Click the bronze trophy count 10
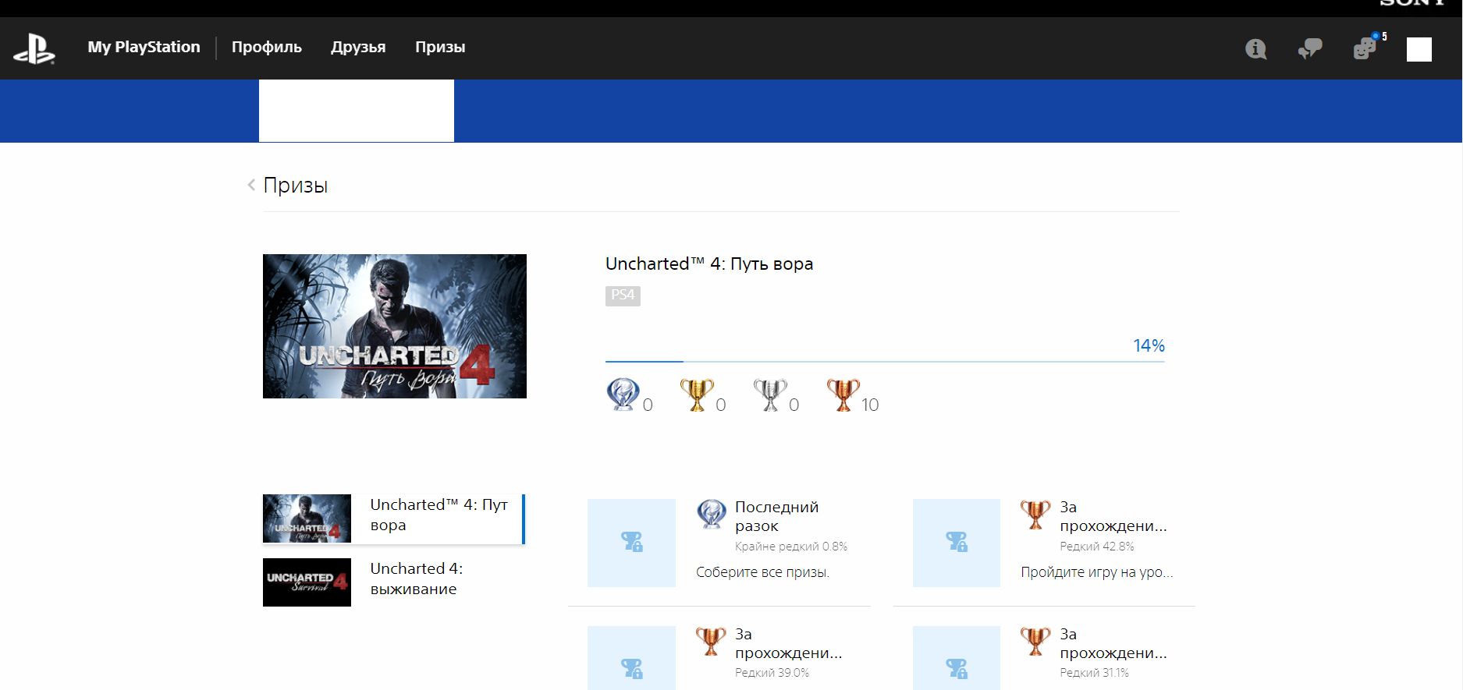Screen dimensions: 1463x690 870,405
